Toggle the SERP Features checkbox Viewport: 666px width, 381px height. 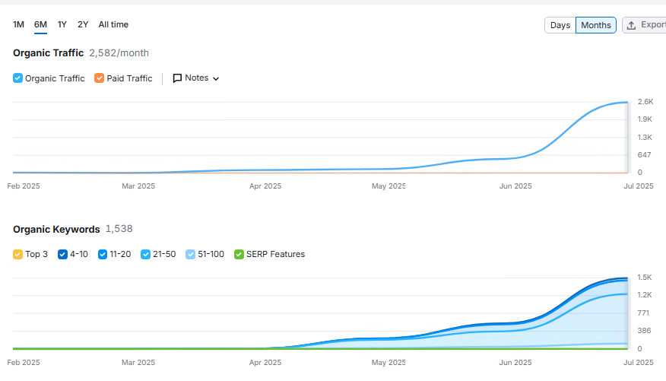[x=239, y=255]
